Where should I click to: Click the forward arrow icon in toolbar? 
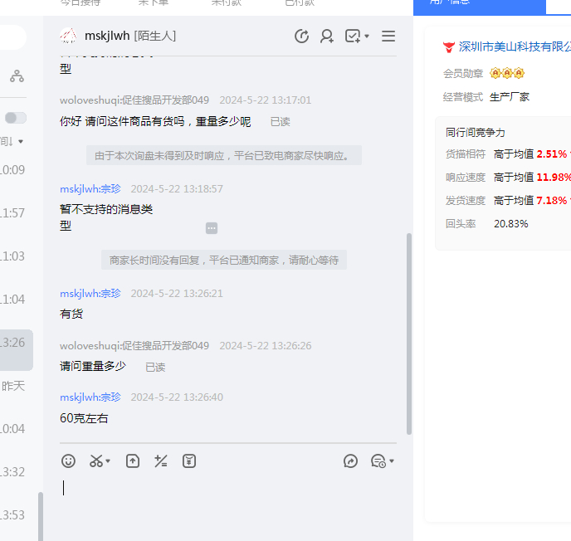(x=350, y=461)
